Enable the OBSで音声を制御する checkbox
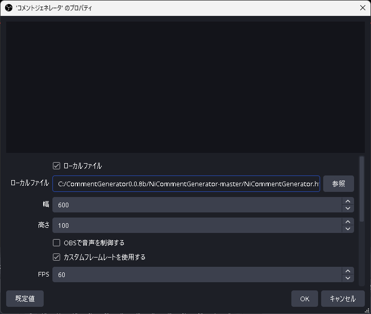The width and height of the screenshot is (371, 314). click(x=57, y=243)
